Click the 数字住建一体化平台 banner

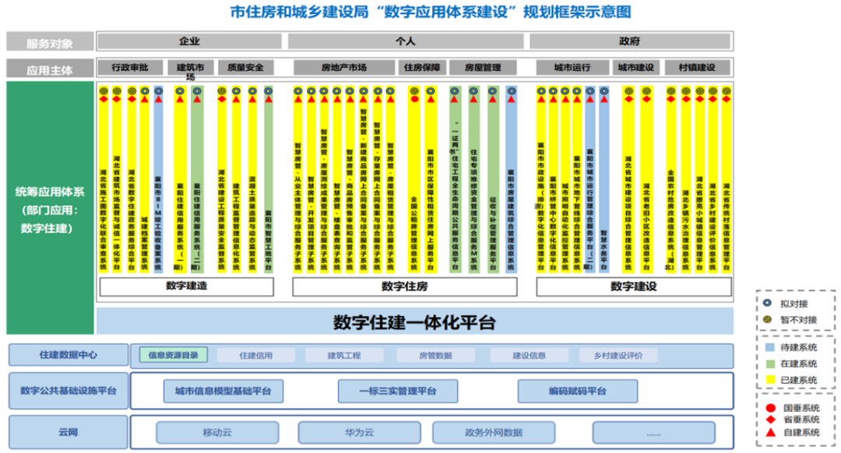pos(414,321)
